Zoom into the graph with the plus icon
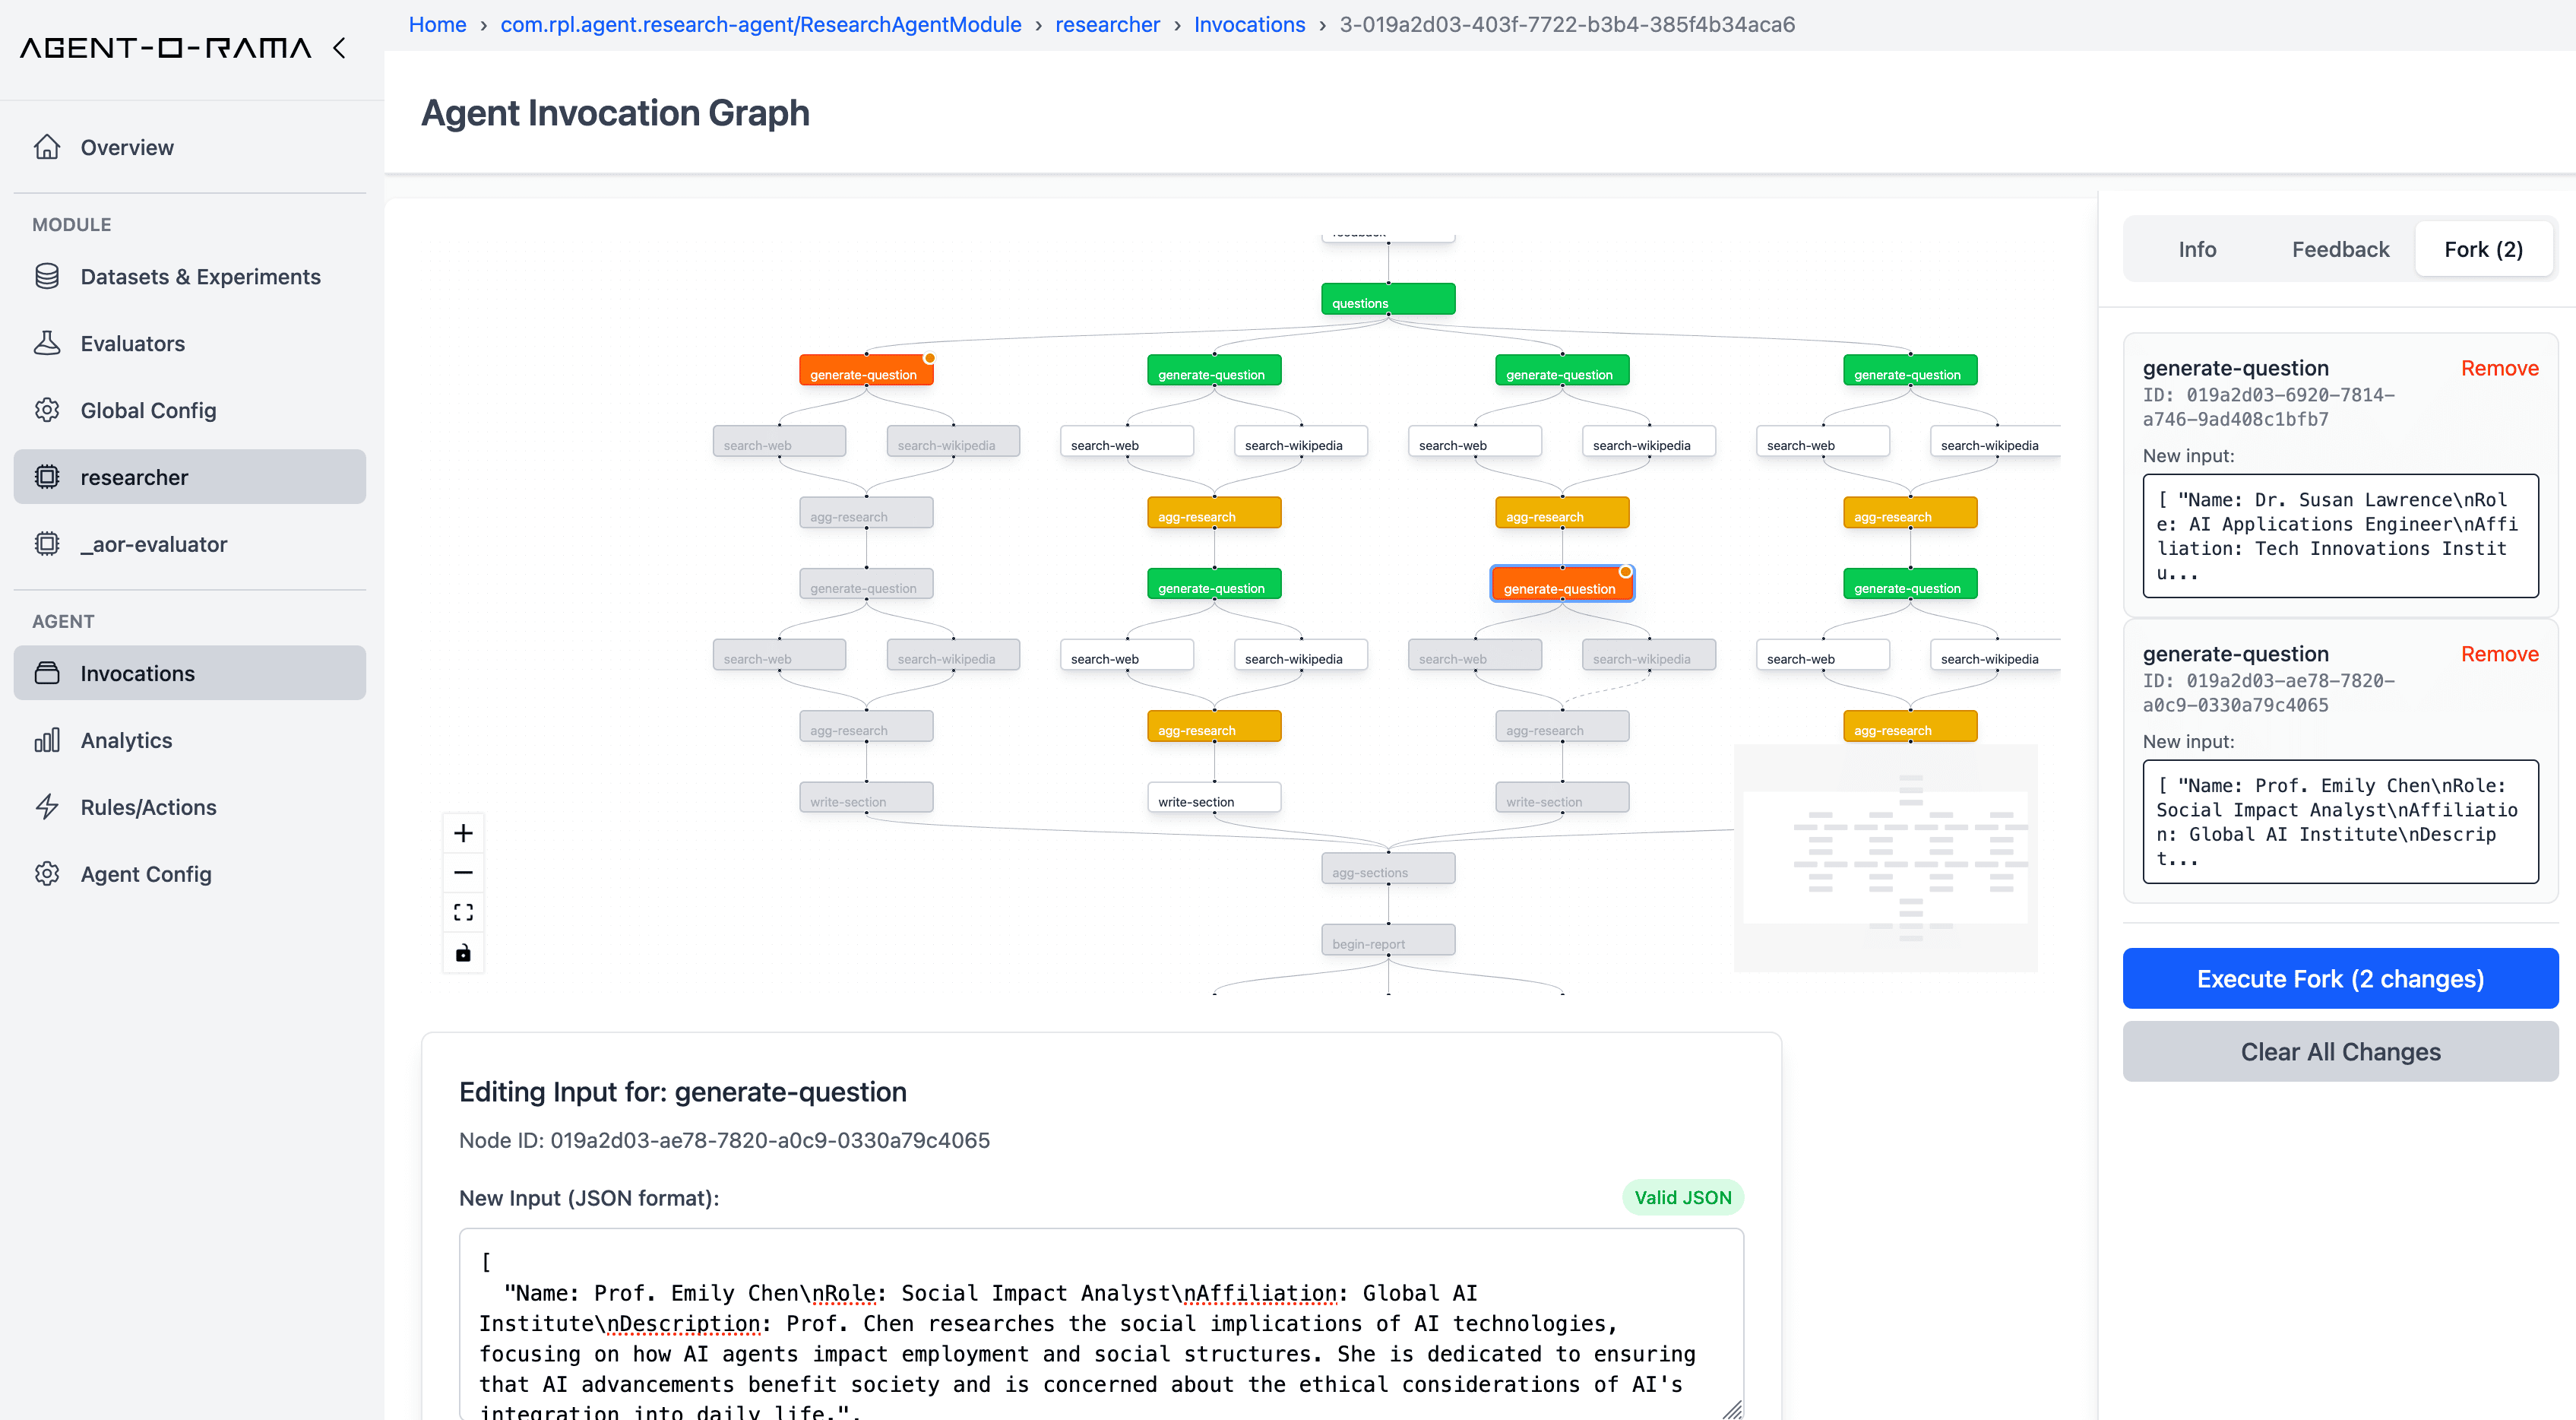The width and height of the screenshot is (2576, 1420). pyautogui.click(x=463, y=832)
